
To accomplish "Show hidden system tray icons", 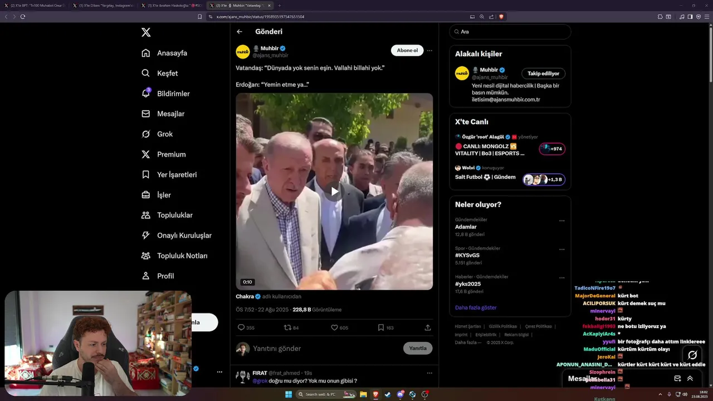I will point(660,394).
